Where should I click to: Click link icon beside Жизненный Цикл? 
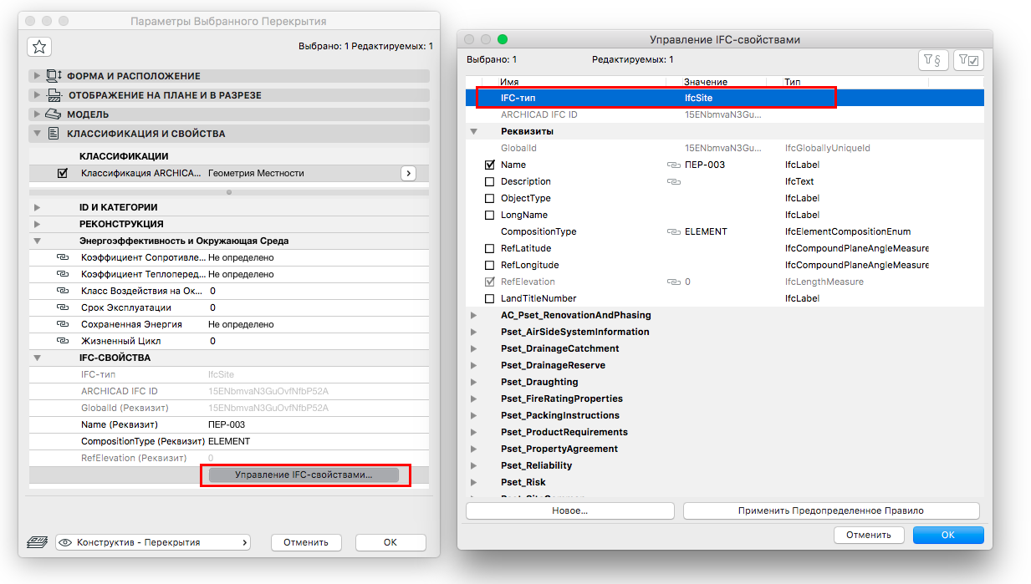click(62, 341)
